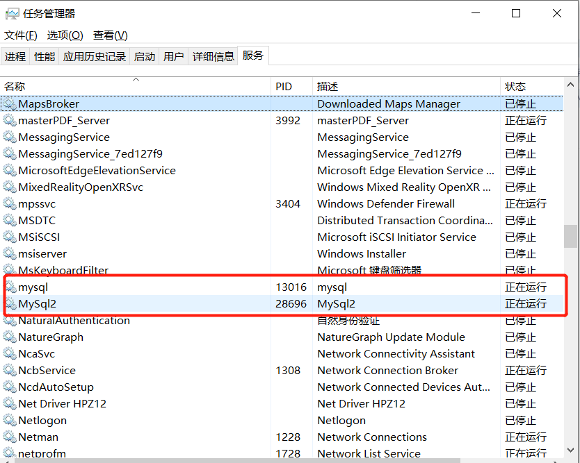Switch to the 进程 tab
This screenshot has height=463, width=580.
pyautogui.click(x=15, y=56)
